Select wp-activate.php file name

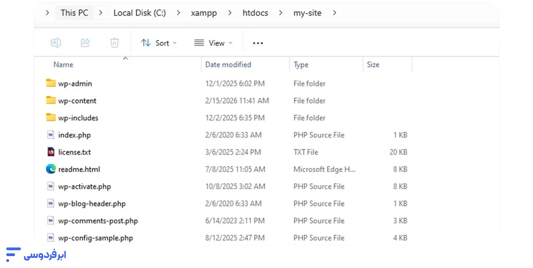point(85,186)
